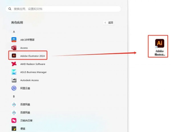Viewport: 171px width, 132px height.
Task: Click the text 'Autodesk Access'
Action: (29, 80)
